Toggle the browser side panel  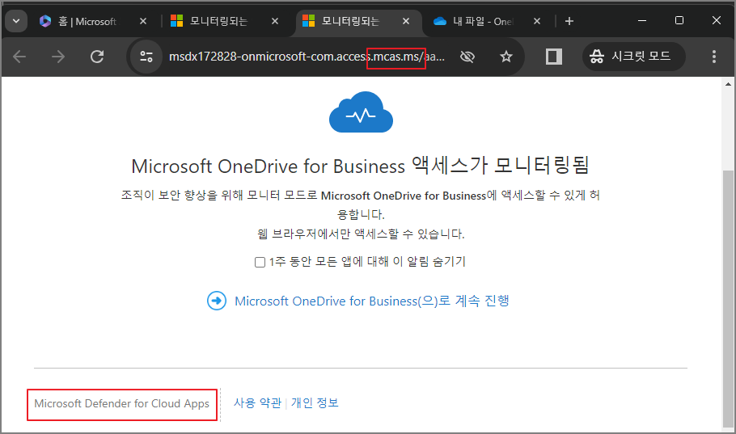click(x=554, y=57)
